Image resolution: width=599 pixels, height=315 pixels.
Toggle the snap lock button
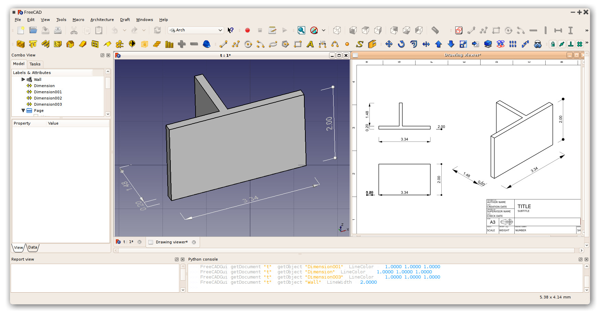(x=553, y=44)
